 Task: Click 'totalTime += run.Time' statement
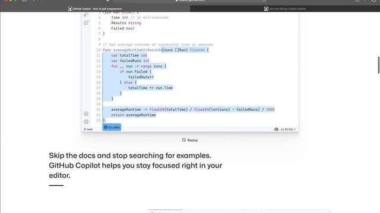pos(150,88)
